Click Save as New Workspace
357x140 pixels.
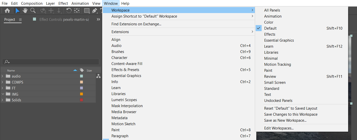[285, 120]
